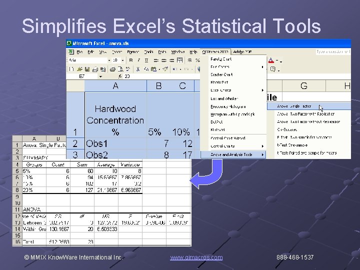This screenshot has width=360, height=270.
Task: Click the E-mail icon after Save
Action: pyautogui.click(x=95, y=69)
